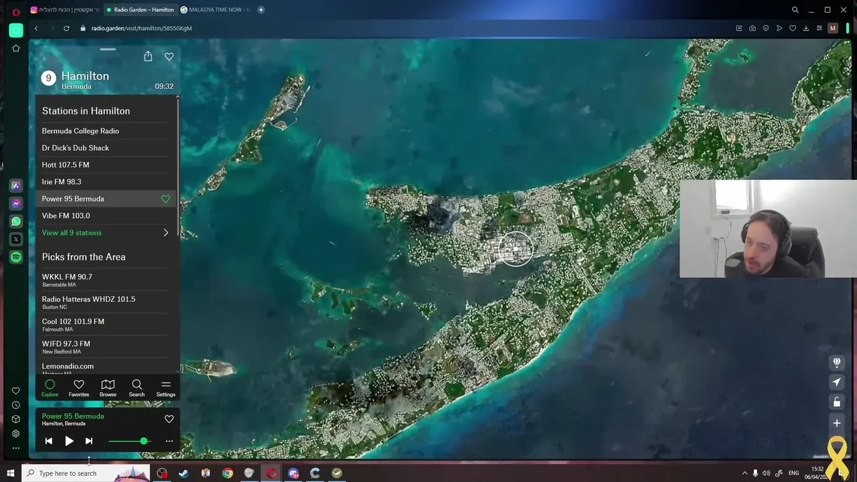Open the Search tab
The height and width of the screenshot is (482, 857).
pos(137,388)
